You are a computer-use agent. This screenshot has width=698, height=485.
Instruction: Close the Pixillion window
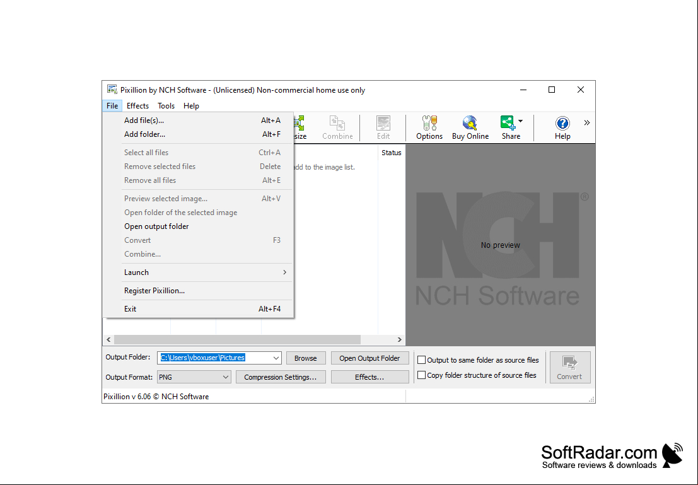[x=581, y=90]
